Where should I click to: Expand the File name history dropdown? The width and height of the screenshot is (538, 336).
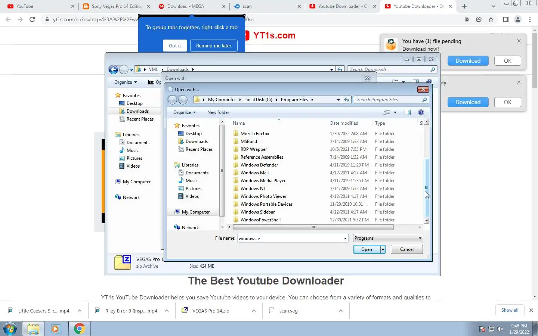point(345,238)
